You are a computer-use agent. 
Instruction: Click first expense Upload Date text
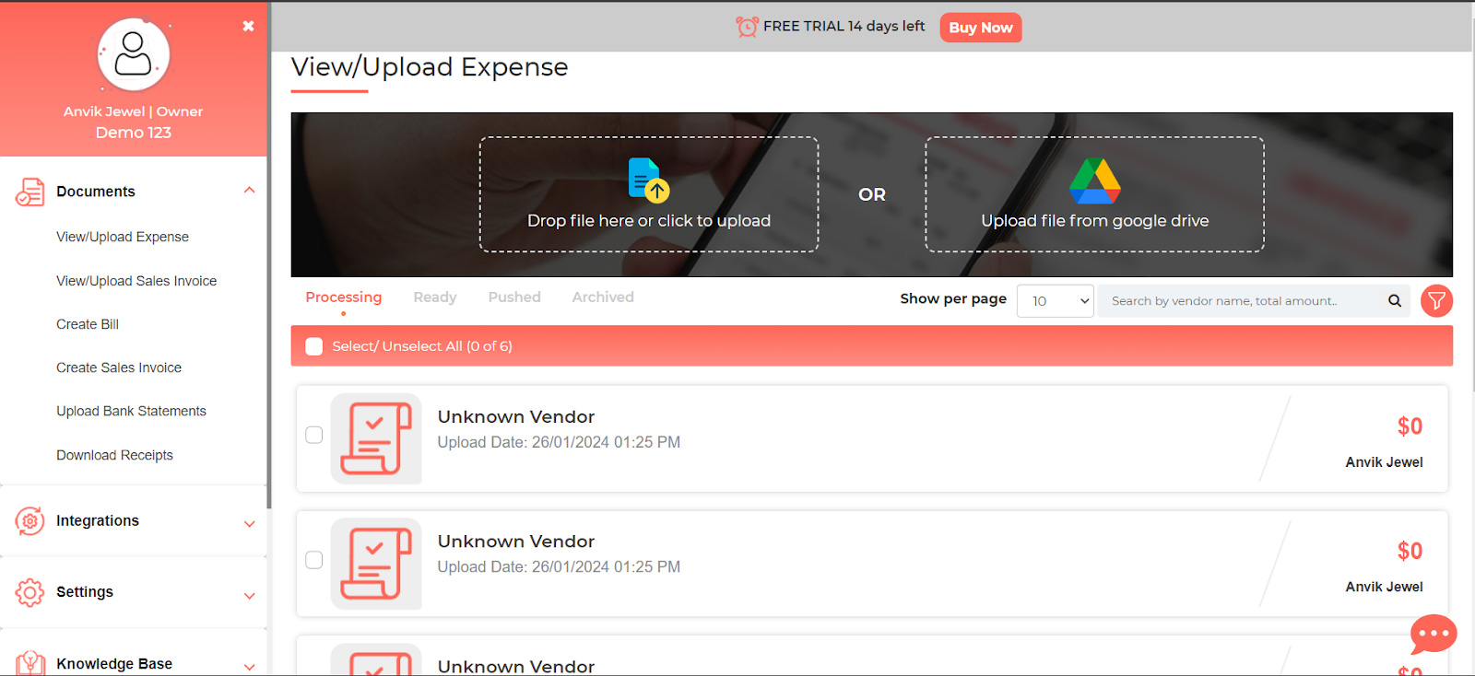[559, 442]
